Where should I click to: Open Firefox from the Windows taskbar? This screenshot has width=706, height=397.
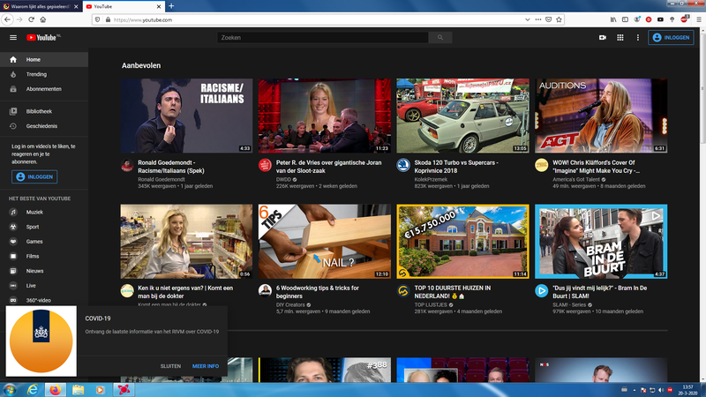[56, 389]
